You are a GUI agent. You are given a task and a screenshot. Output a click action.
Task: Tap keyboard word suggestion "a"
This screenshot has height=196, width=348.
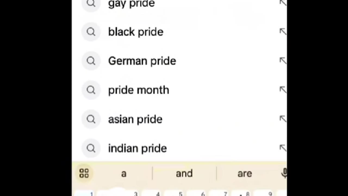coord(124,173)
